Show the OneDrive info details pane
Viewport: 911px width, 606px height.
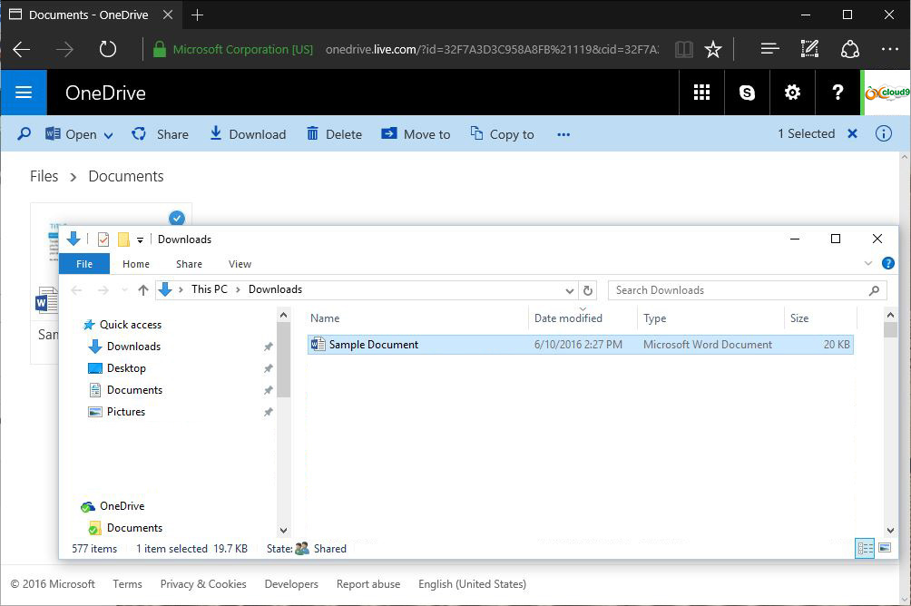[x=883, y=133]
